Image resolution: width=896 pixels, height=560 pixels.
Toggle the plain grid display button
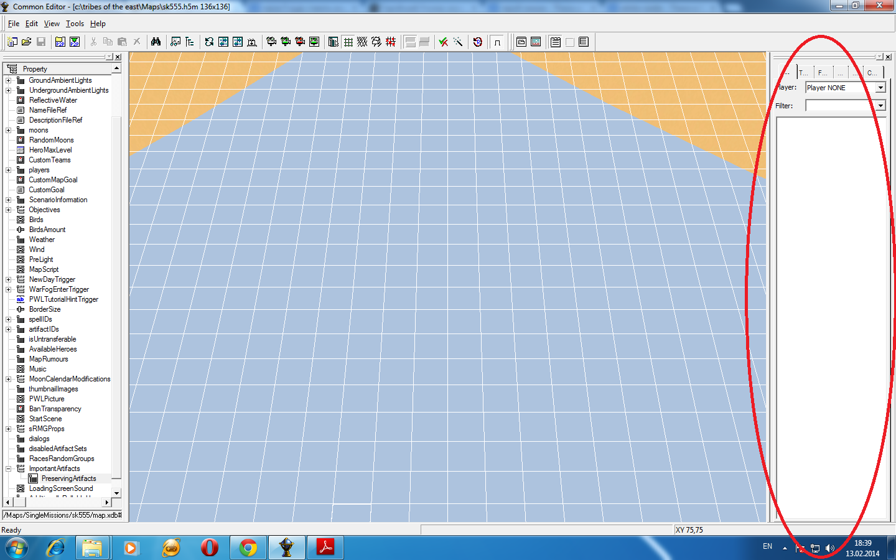coord(348,42)
